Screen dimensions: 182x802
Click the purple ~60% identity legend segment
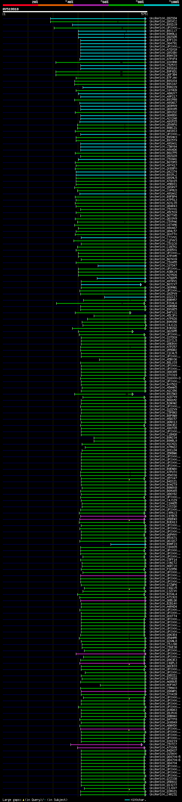click(x=91, y=5)
